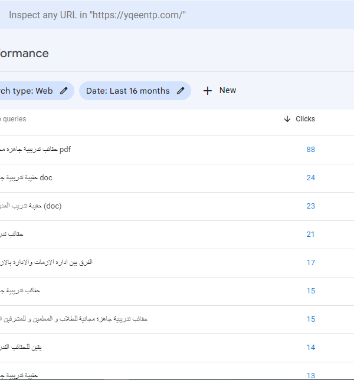The width and height of the screenshot is (354, 380).
Task: Open the Date: Last 16 months filter chip
Action: [135, 91]
